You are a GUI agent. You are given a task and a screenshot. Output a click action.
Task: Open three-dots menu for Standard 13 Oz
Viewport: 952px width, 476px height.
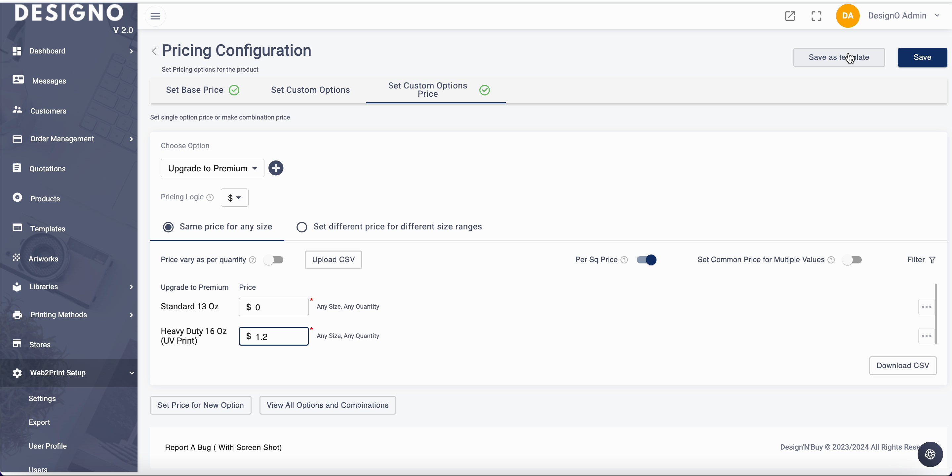point(926,307)
